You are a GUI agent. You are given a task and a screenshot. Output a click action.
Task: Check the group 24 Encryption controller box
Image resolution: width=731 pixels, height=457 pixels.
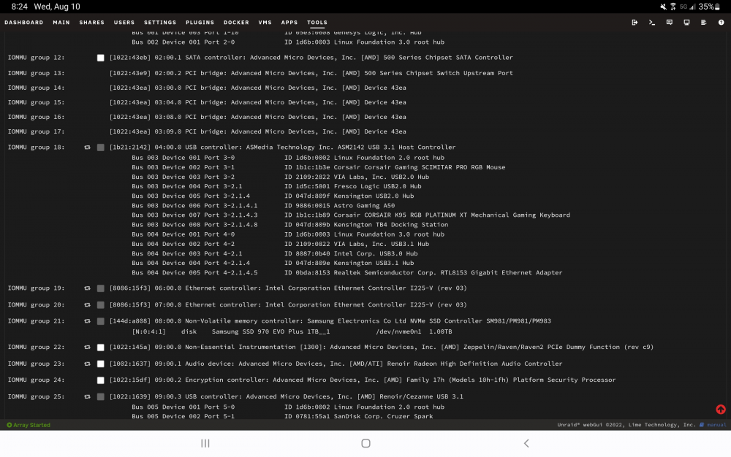point(101,380)
